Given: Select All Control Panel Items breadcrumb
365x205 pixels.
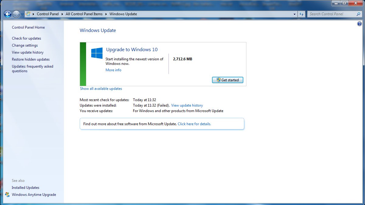Looking at the screenshot, I should (x=84, y=14).
